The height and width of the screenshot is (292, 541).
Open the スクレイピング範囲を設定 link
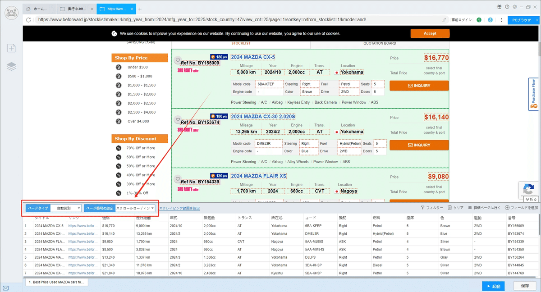click(179, 208)
